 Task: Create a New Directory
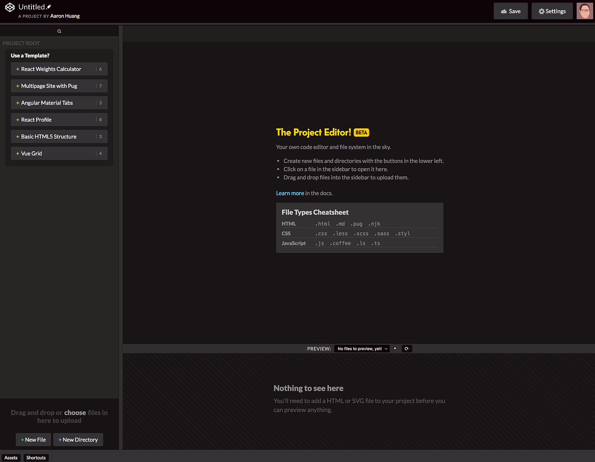(x=78, y=439)
